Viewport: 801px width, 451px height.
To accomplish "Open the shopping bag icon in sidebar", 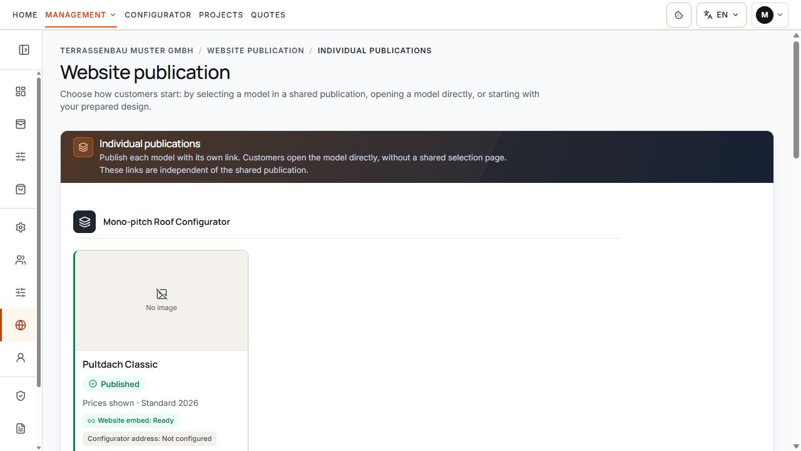I will tap(21, 189).
